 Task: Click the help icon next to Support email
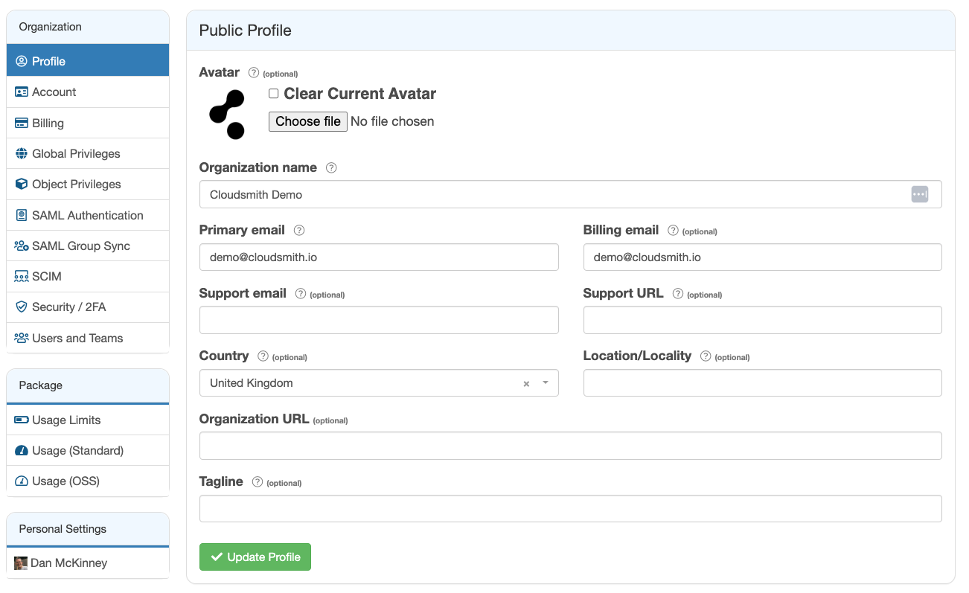click(301, 294)
